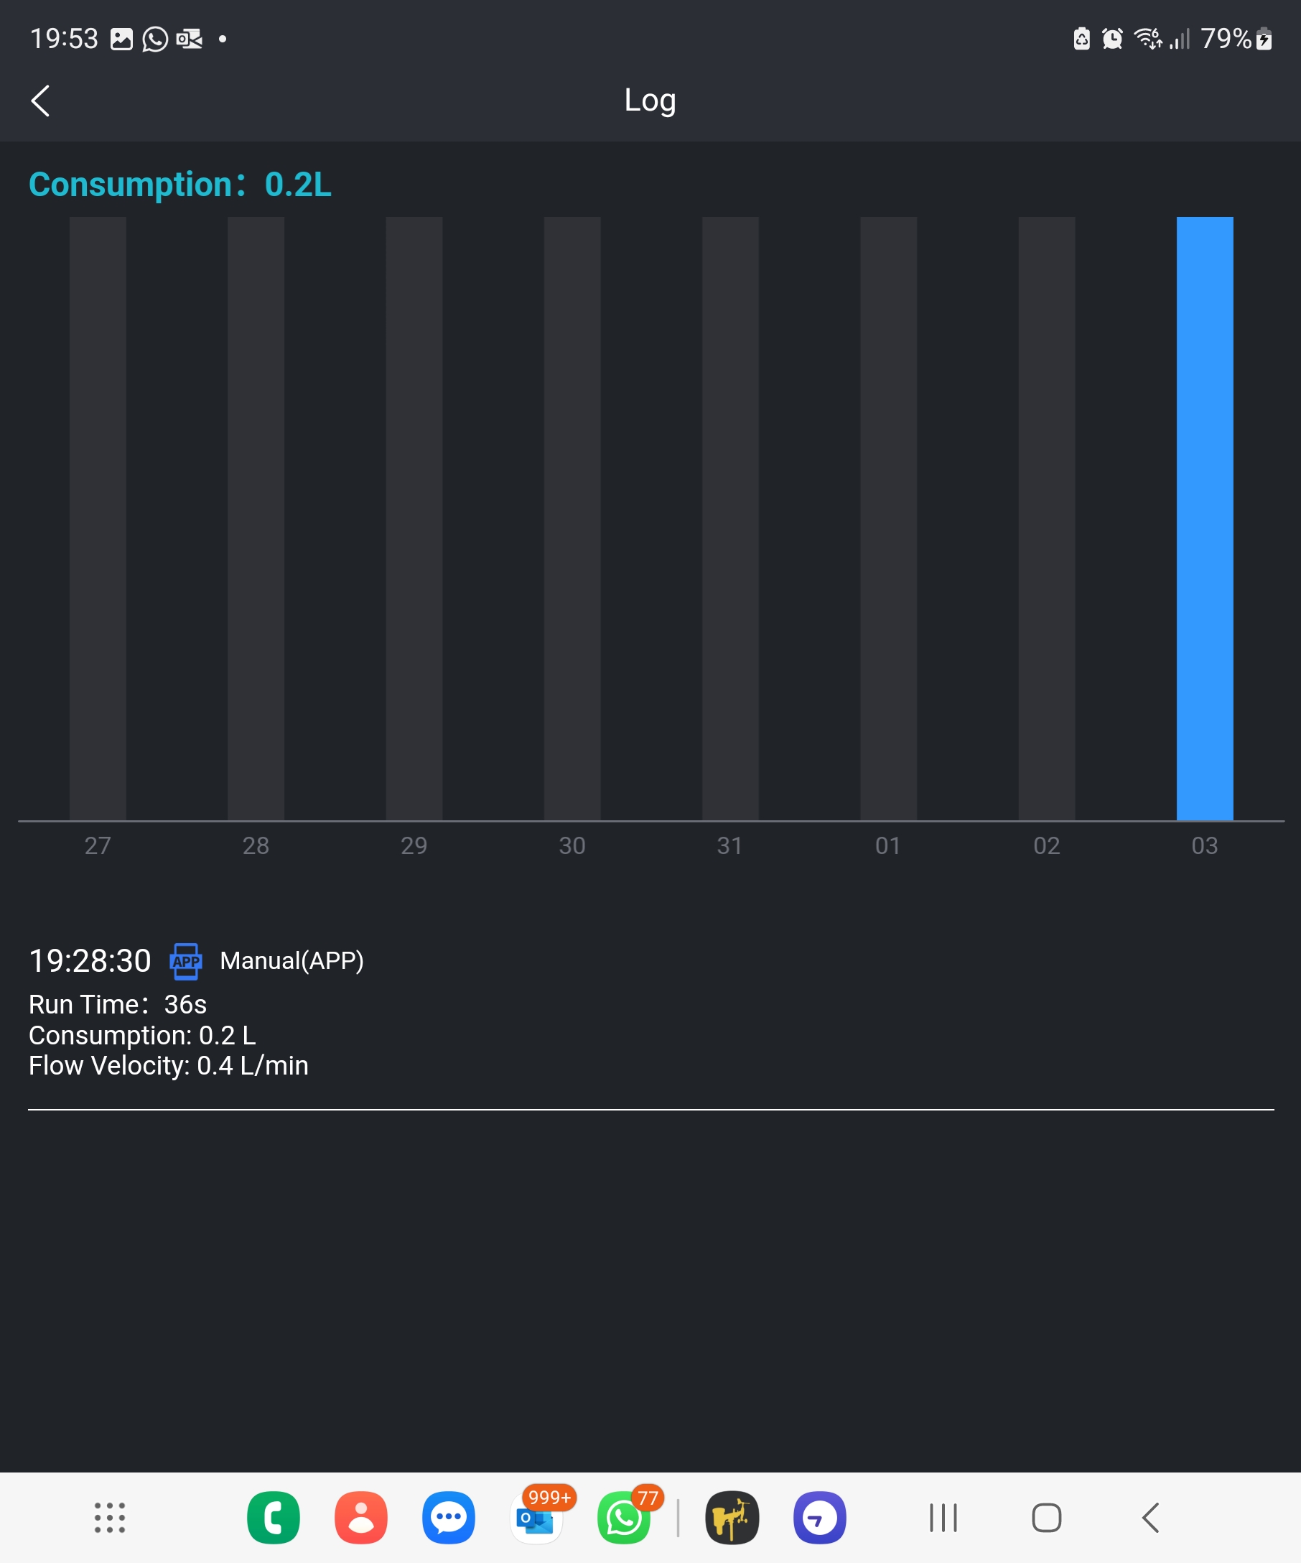Select the blue bar for day 03

point(1204,519)
